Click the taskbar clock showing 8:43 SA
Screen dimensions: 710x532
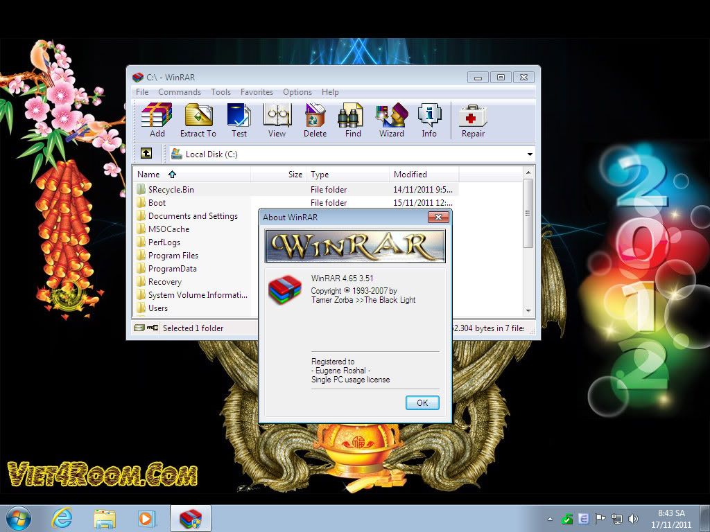point(671,518)
